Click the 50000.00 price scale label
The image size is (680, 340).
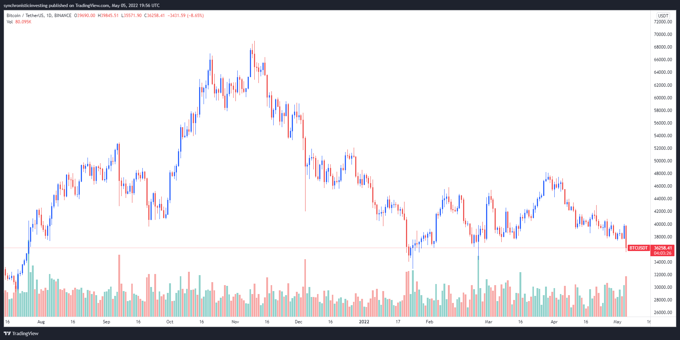click(663, 161)
